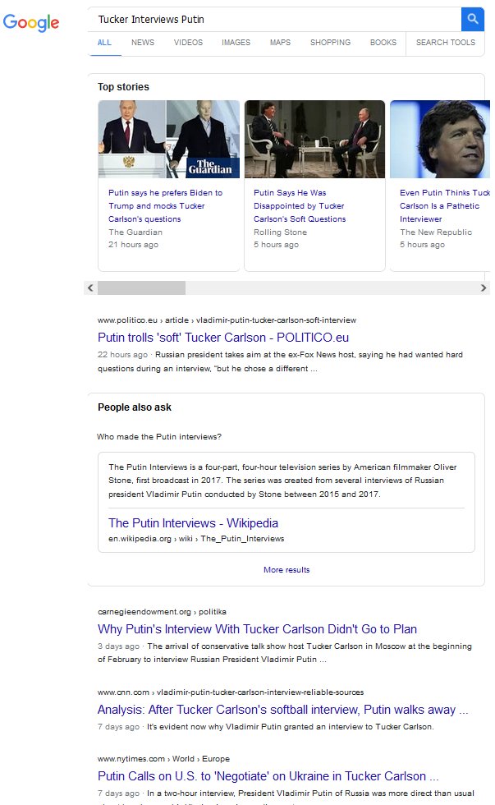Viewport: 495px width, 805px height.
Task: Click the Rolling Stone interview thumbnail
Action: tap(314, 139)
